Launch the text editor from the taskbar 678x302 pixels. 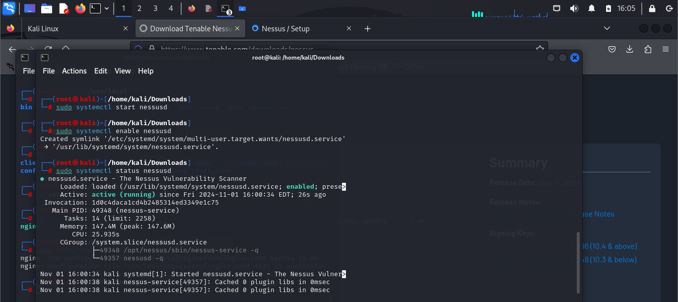63,8
